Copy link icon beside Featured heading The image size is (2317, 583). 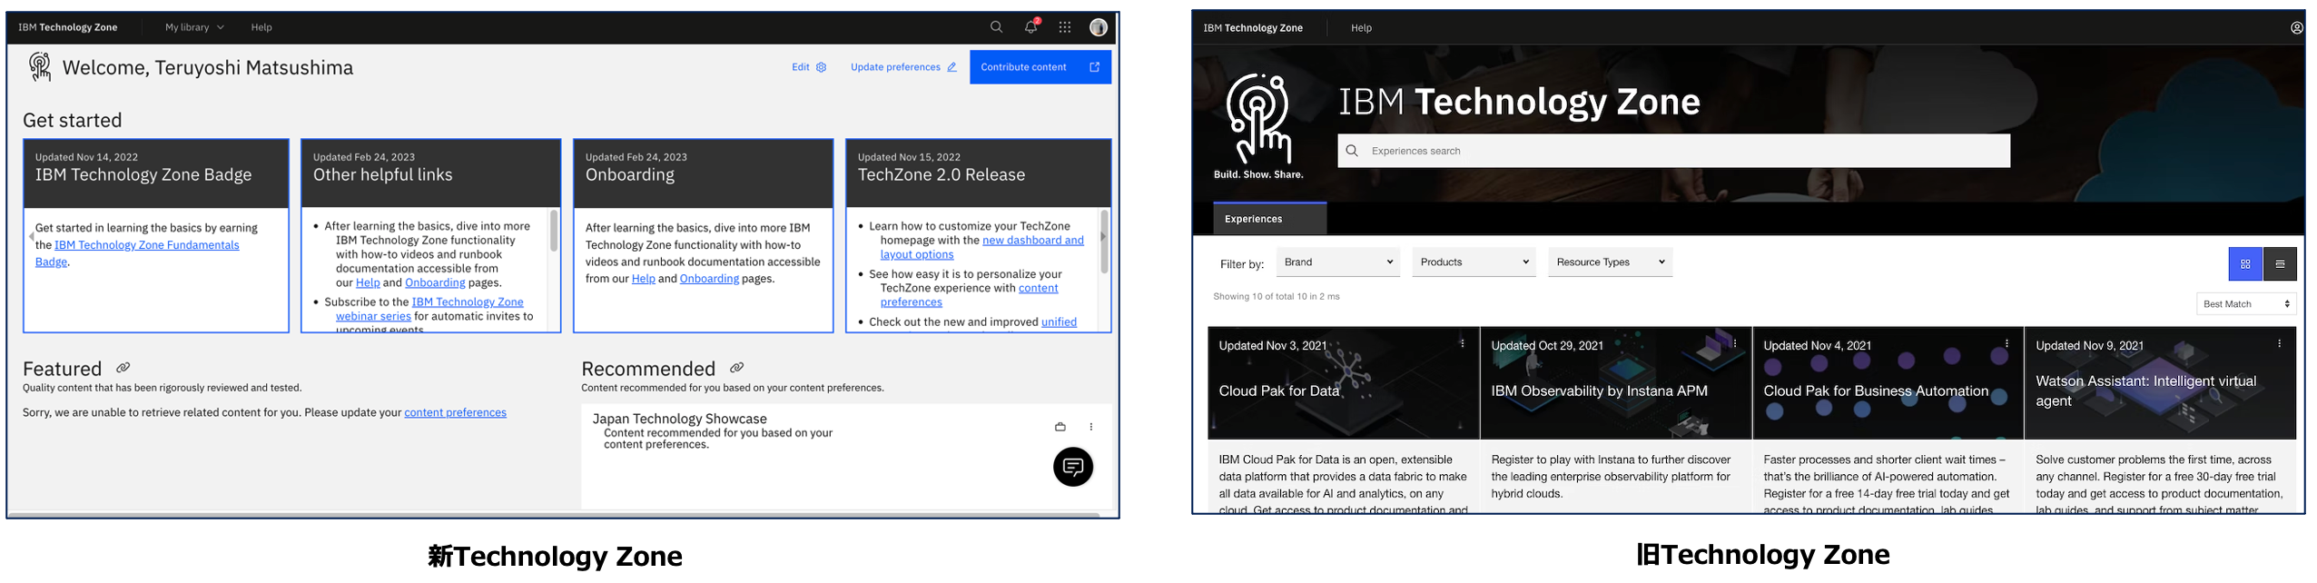[x=123, y=368]
